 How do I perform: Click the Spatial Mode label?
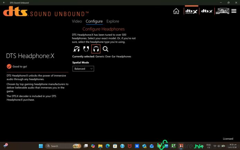(x=81, y=63)
